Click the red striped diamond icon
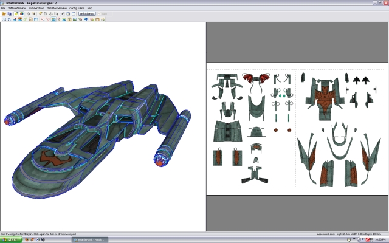 59,19
